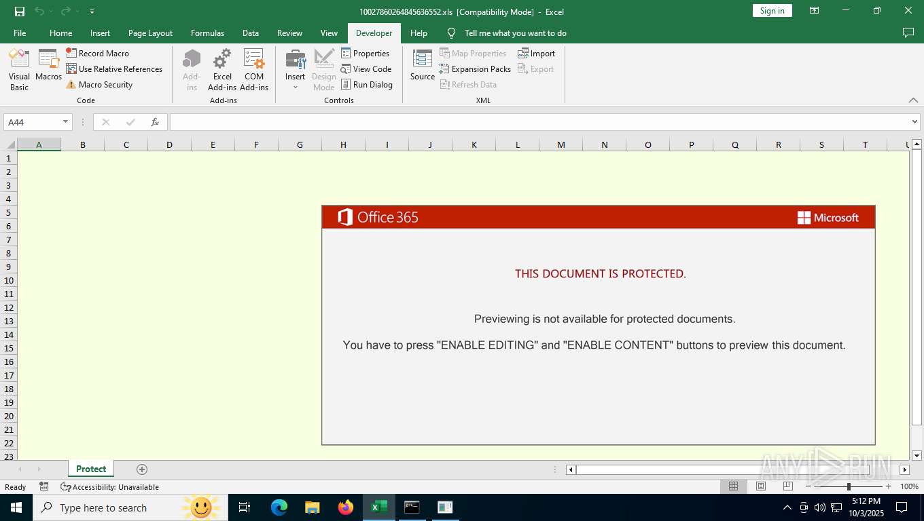Screen dimensions: 924x521
Task: Launch Microsoft Edge from taskbar
Action: coord(279,507)
